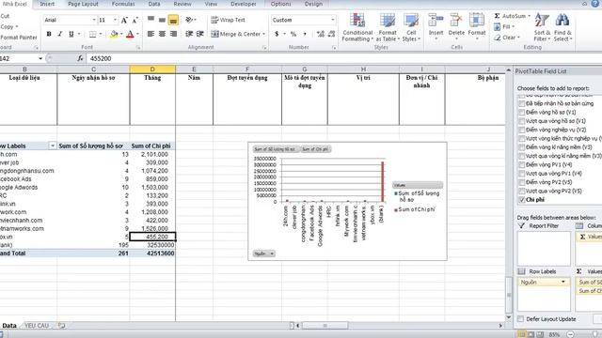This screenshot has height=338, width=602.
Task: Align text right in cell
Action: click(x=173, y=34)
